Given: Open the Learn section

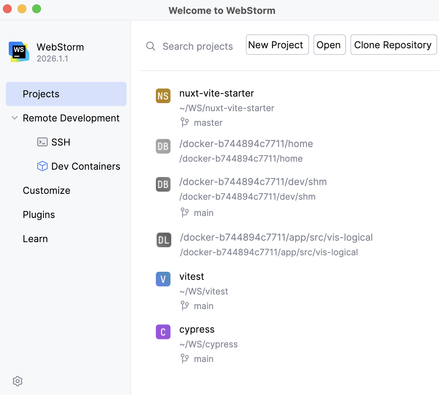Looking at the screenshot, I should pyautogui.click(x=35, y=238).
